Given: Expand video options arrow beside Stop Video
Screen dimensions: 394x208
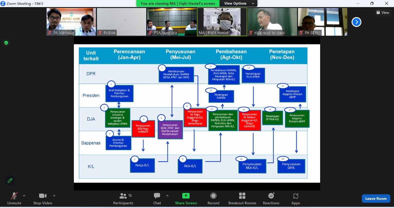Looking at the screenshot, I should pyautogui.click(x=54, y=196).
